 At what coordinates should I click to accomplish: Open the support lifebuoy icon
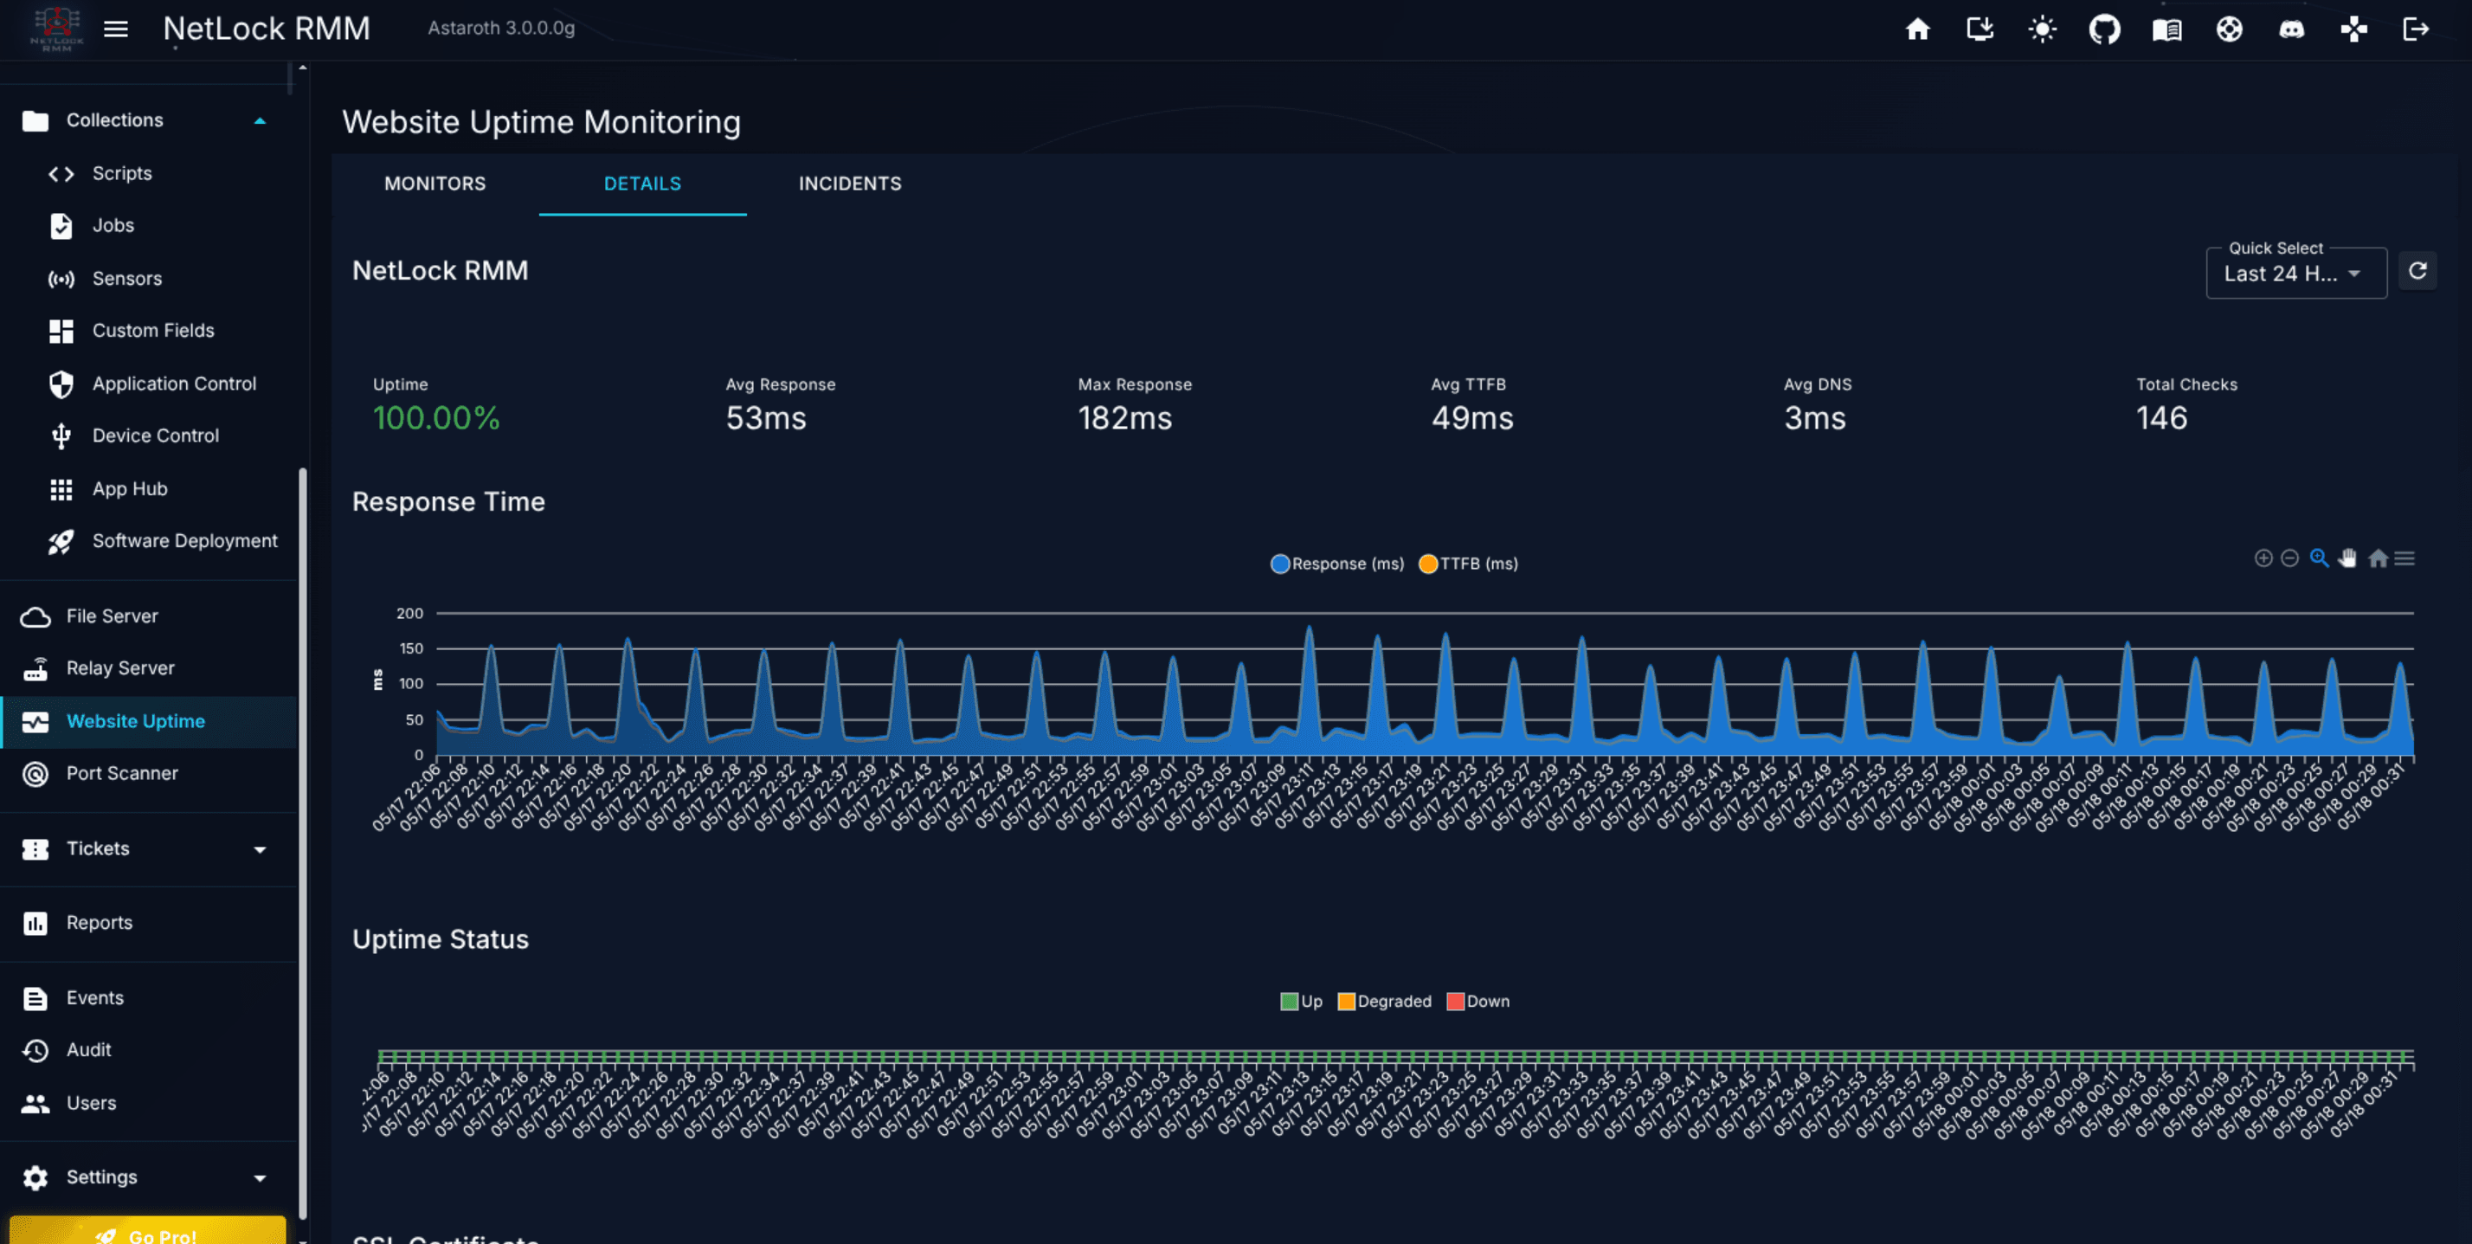tap(2230, 29)
